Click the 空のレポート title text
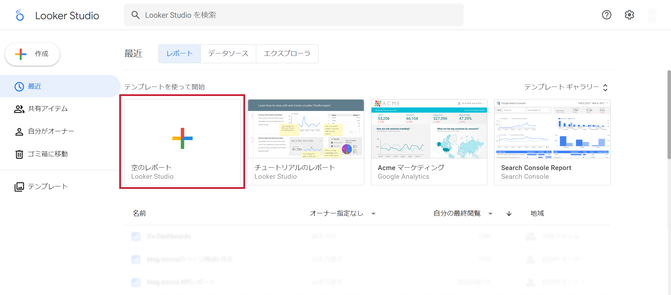This screenshot has height=295, width=671. click(151, 168)
